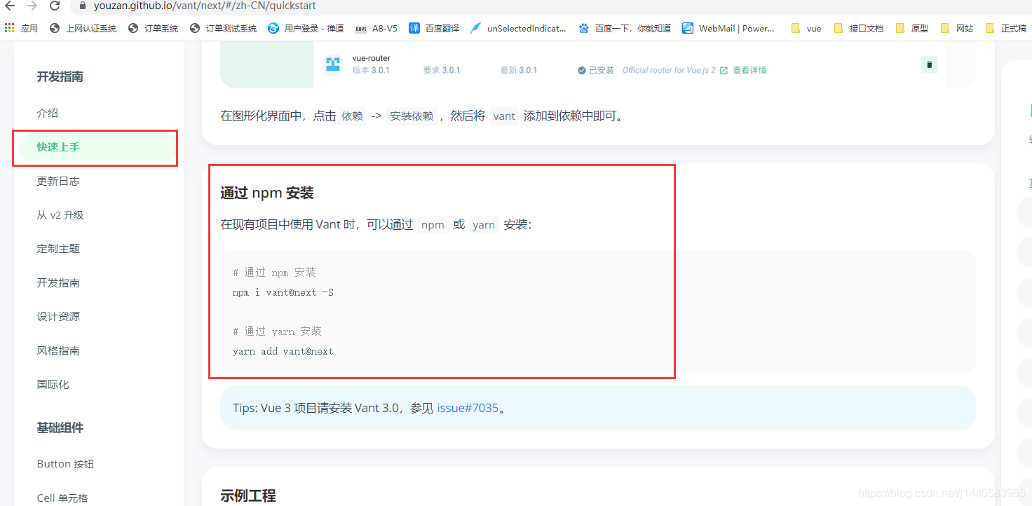The width and height of the screenshot is (1032, 506).
Task: Delete vue-router via the trash icon
Action: (x=929, y=64)
